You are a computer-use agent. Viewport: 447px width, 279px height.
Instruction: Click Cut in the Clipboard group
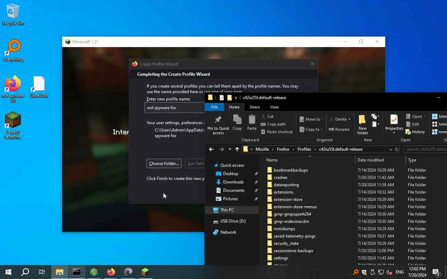[x=267, y=116]
